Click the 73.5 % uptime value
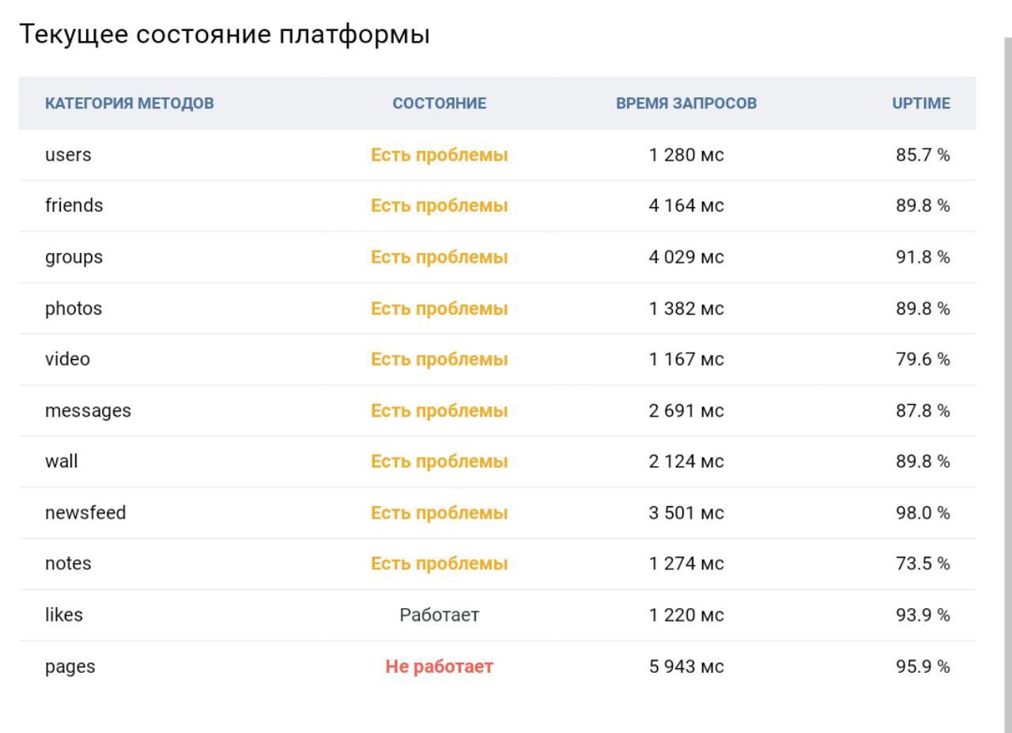The height and width of the screenshot is (733, 1012). click(923, 564)
